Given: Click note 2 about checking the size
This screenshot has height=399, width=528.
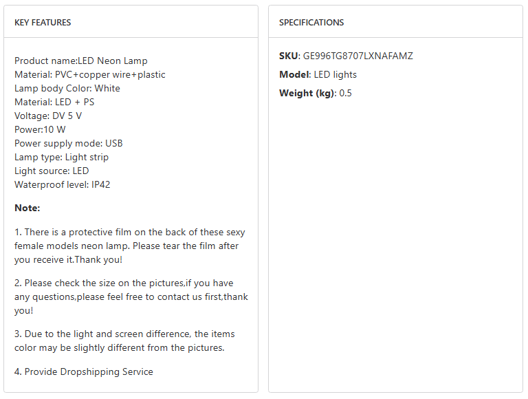Looking at the screenshot, I should 131,296.
